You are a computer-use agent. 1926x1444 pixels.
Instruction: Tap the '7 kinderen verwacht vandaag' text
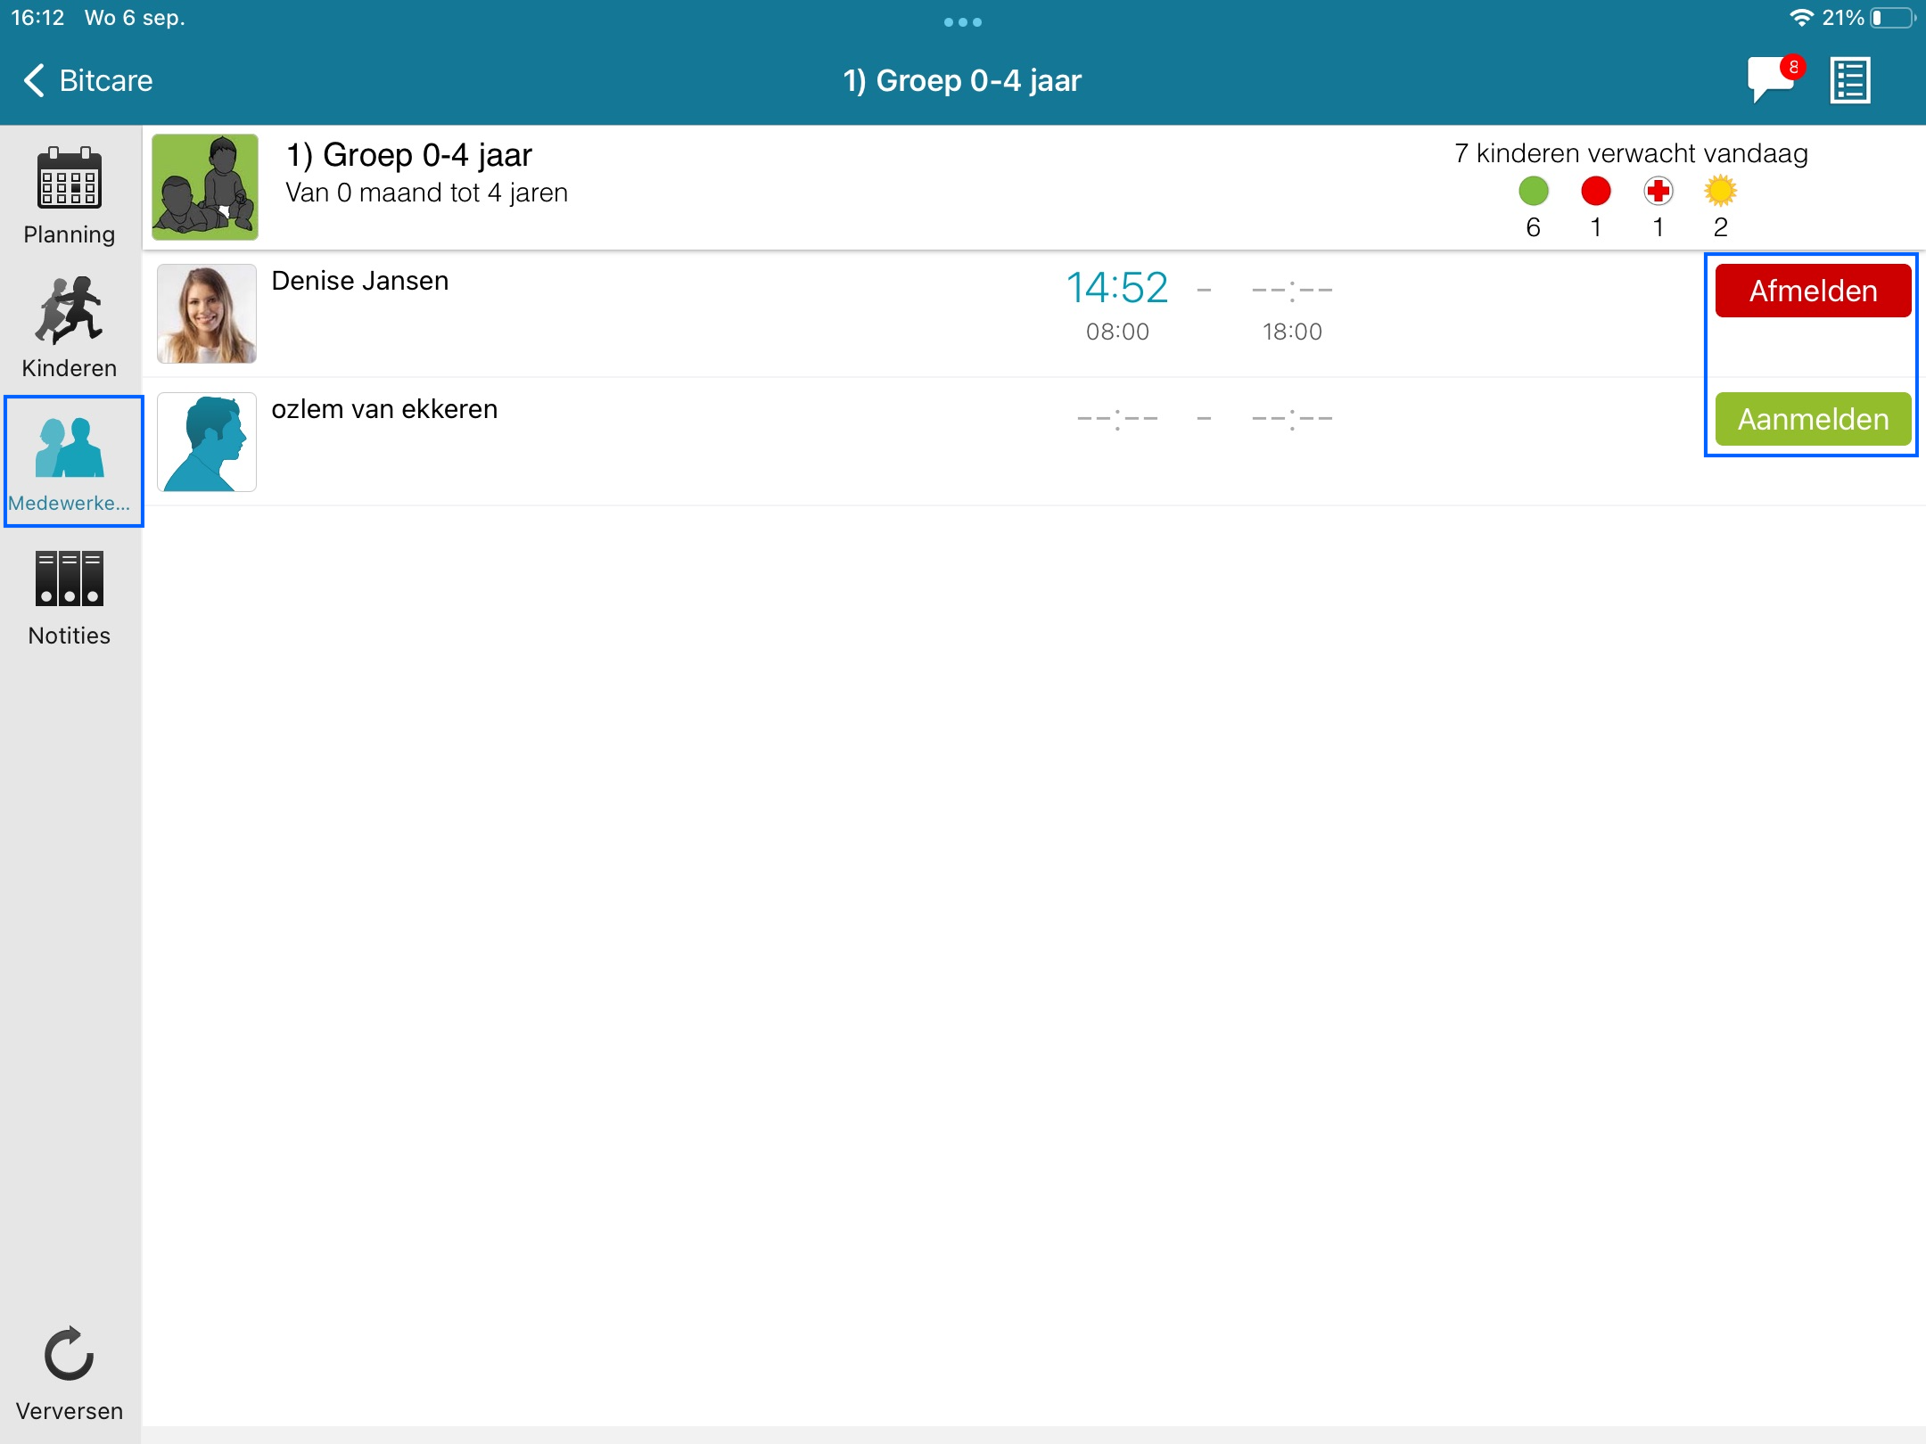[1631, 153]
